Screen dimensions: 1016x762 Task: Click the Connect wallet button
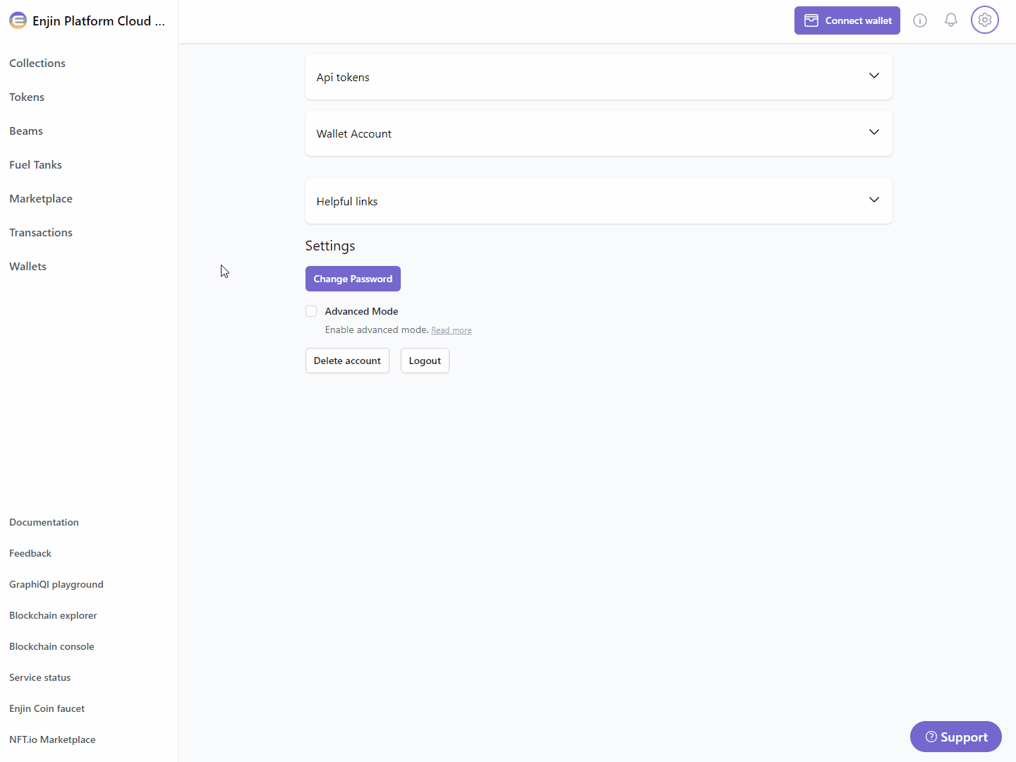click(847, 20)
